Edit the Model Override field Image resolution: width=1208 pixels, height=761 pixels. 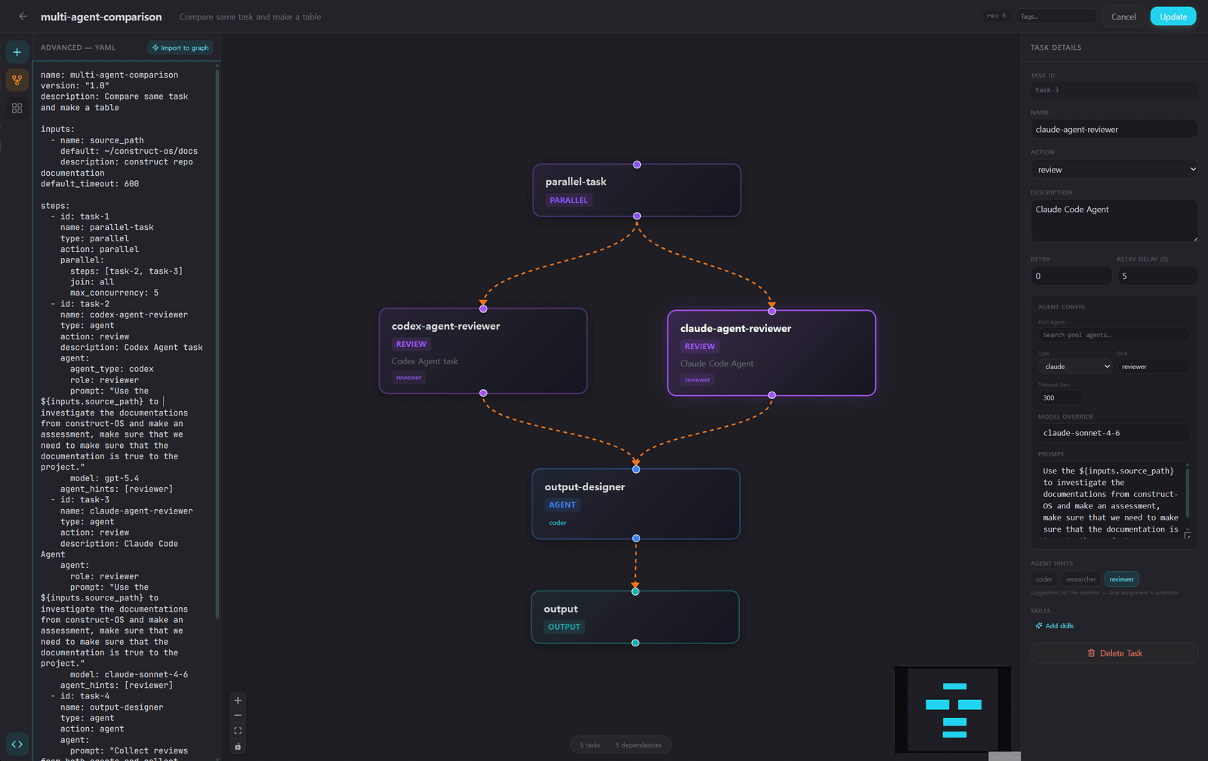(x=1114, y=433)
